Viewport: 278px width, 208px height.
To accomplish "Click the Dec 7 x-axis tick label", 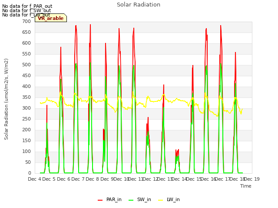I will (x=78, y=179).
